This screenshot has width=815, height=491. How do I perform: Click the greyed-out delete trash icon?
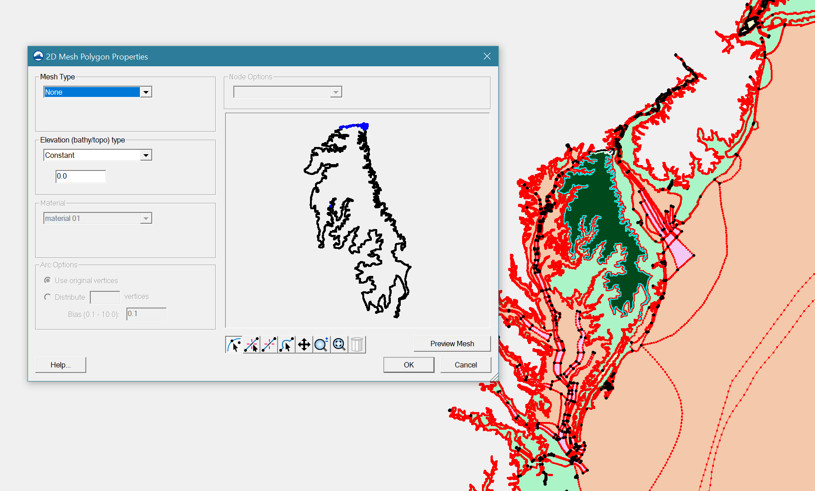357,344
